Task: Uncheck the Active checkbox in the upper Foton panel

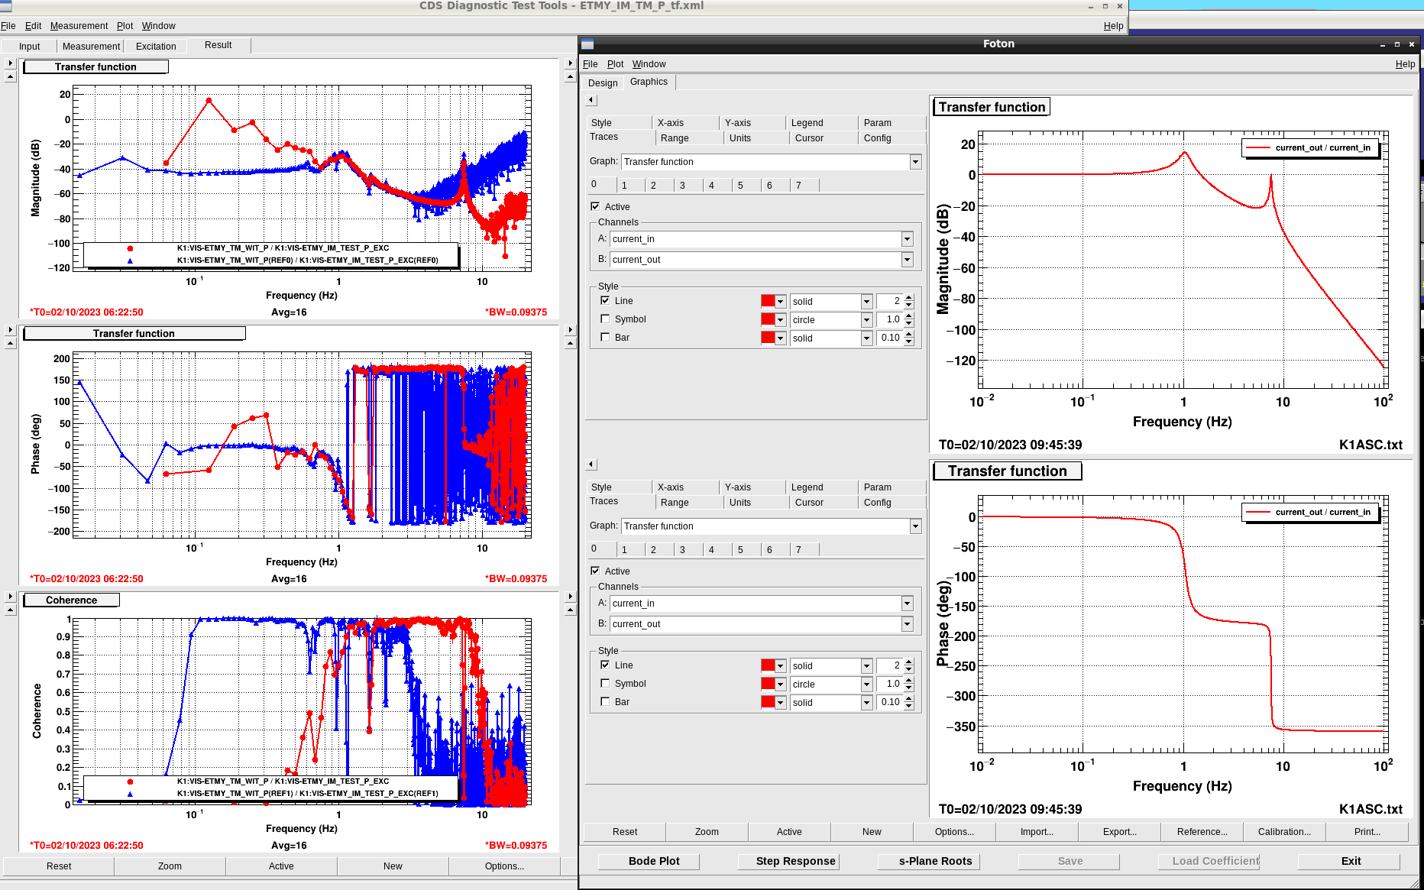Action: click(595, 206)
